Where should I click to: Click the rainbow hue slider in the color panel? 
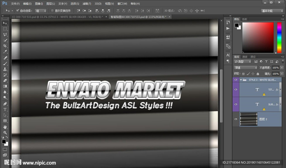click(x=279, y=38)
